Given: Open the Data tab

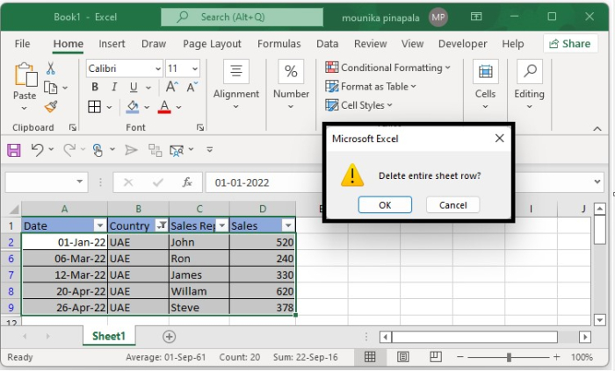Looking at the screenshot, I should (328, 44).
